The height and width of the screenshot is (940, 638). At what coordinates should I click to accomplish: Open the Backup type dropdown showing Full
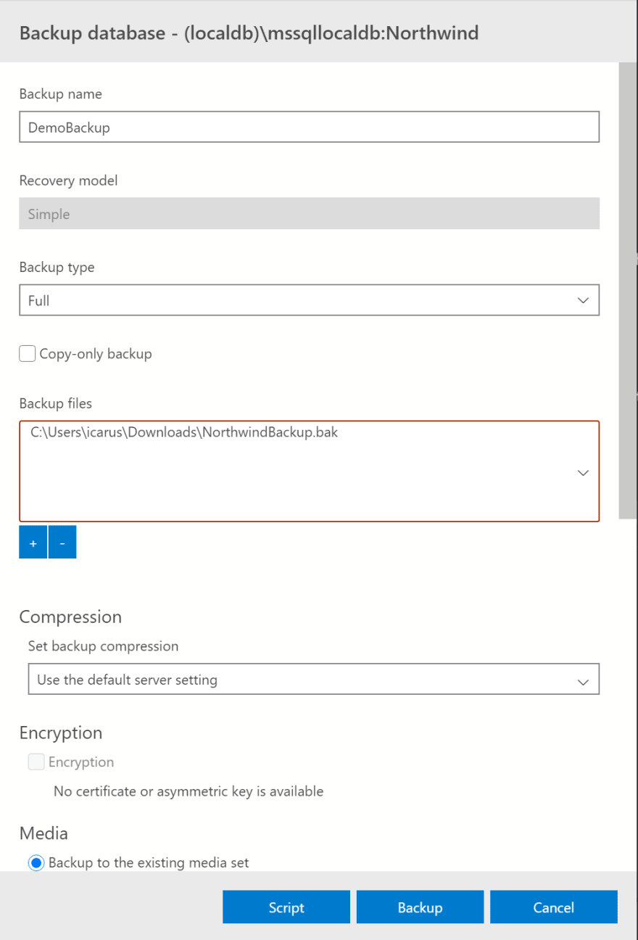310,300
